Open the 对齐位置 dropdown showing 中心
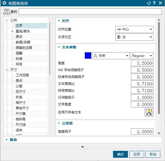This screenshot has width=165, height=161. tap(134, 29)
